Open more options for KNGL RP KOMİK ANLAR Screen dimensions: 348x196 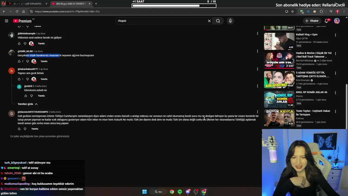[335, 93]
